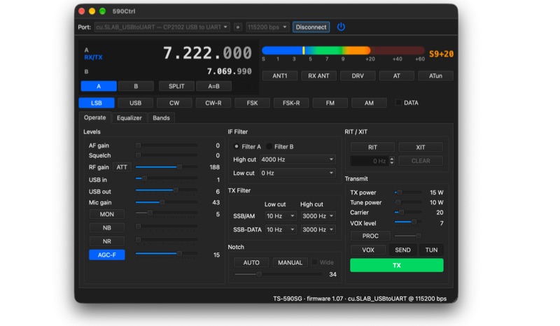Click the USB in level slider
Viewport: 560px width, 326px height.
(167, 178)
